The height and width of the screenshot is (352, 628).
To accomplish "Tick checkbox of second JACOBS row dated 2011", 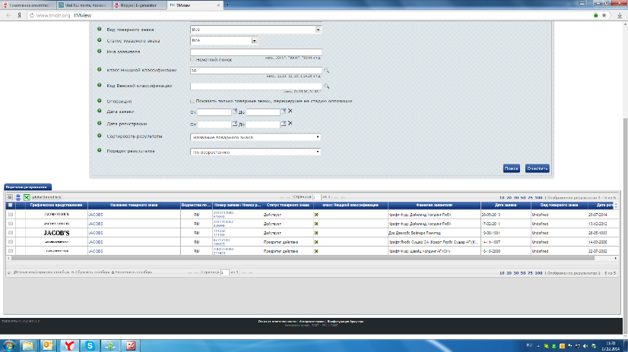I will pos(11,224).
